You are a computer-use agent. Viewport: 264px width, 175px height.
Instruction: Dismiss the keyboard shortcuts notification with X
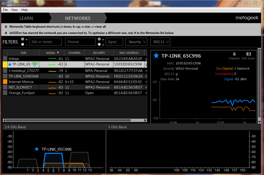[6, 27]
